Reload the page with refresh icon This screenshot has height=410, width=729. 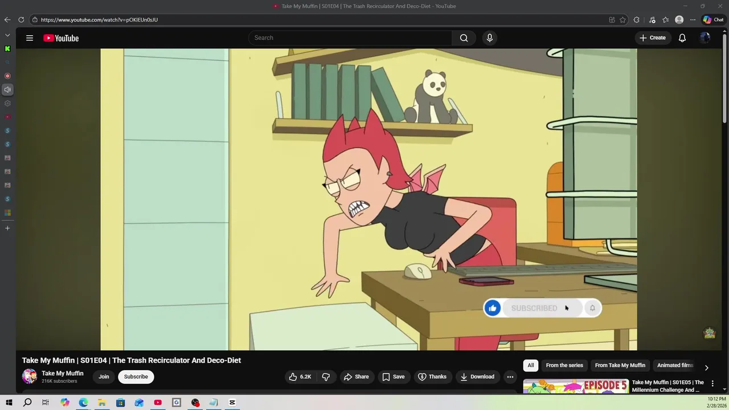click(21, 20)
